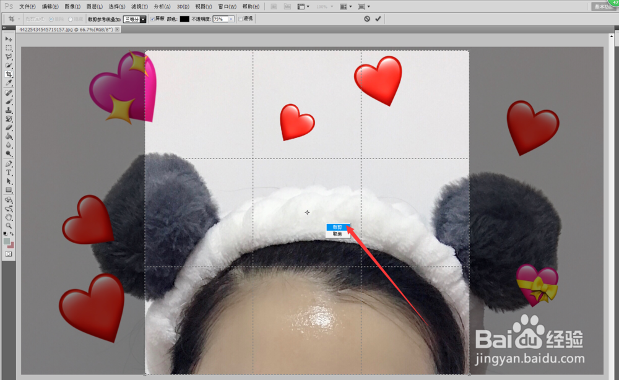The width and height of the screenshot is (619, 380).
Task: Open the 帮助(H) menu
Action: [251, 7]
